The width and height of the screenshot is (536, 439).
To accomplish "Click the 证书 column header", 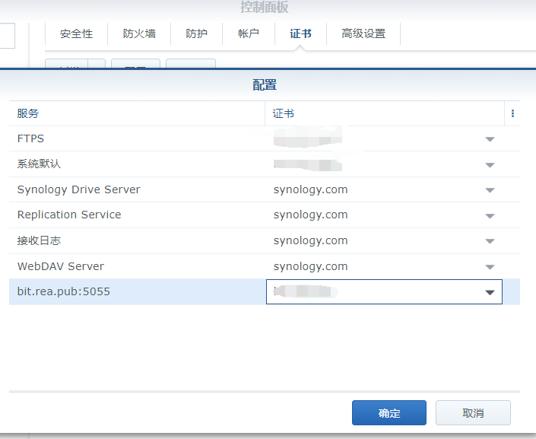I will tap(384, 113).
